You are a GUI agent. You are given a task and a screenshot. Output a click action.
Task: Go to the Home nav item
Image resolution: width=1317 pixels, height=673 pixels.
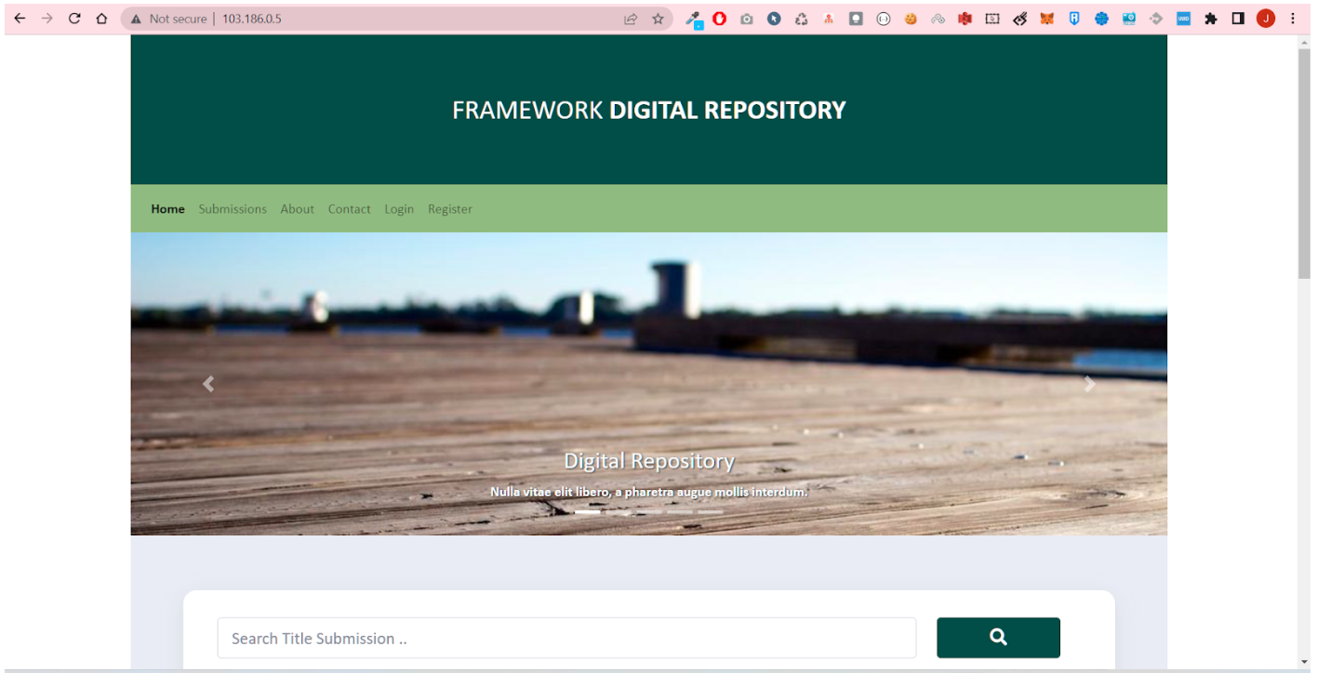[x=167, y=209]
